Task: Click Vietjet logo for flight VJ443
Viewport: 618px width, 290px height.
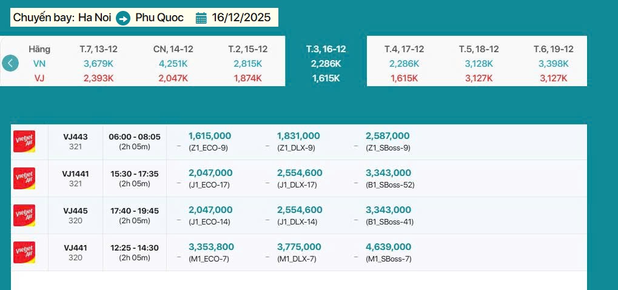Action: pos(24,141)
